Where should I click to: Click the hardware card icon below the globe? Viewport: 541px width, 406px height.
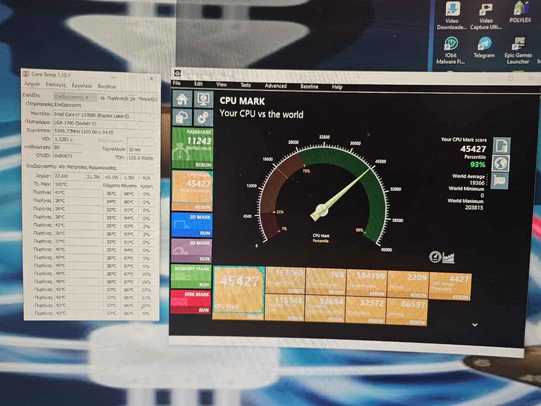pos(500,181)
